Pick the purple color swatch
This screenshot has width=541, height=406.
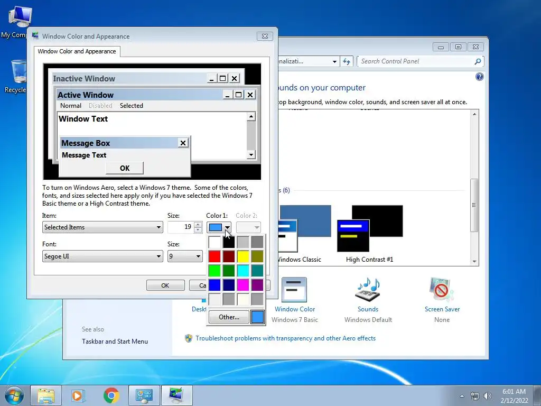tap(257, 285)
